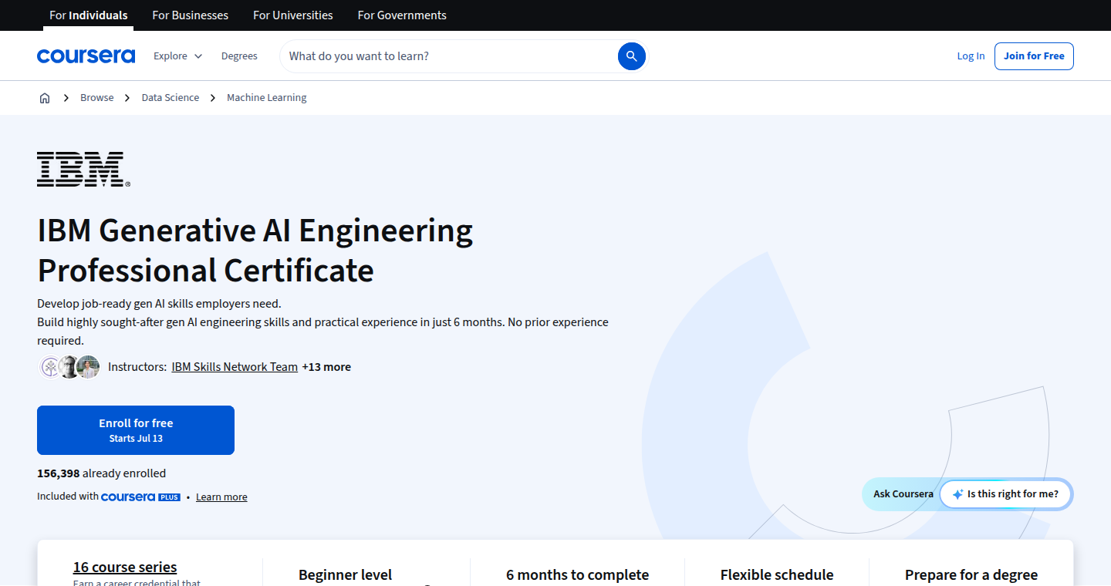The width and height of the screenshot is (1111, 586).
Task: Click the 'Is this right for me?' button
Action: click(1005, 494)
